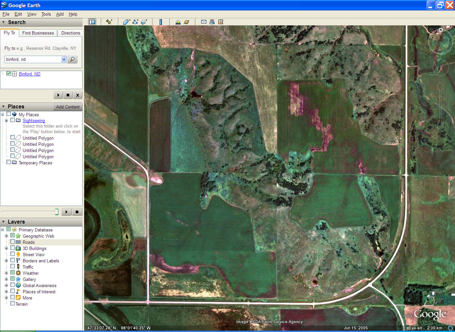Expand the Geographic Web layer node
455x332 pixels.
6,236
